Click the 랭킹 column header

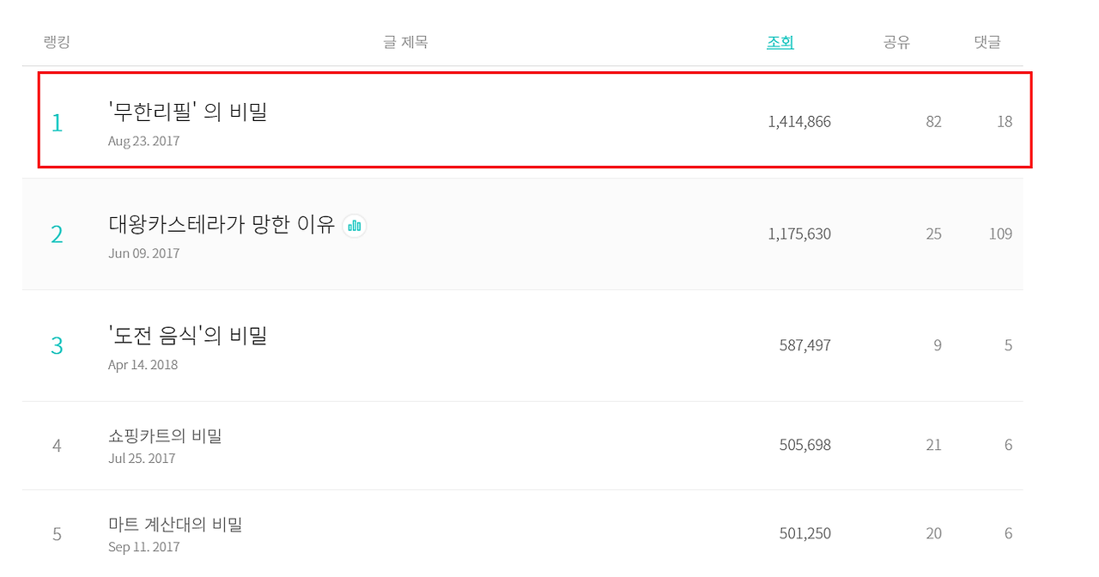(57, 42)
